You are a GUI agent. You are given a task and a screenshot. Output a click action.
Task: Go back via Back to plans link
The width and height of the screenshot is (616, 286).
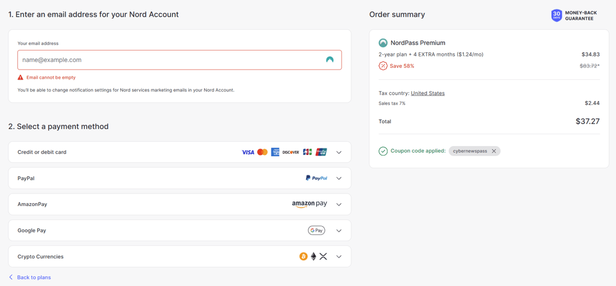[34, 278]
